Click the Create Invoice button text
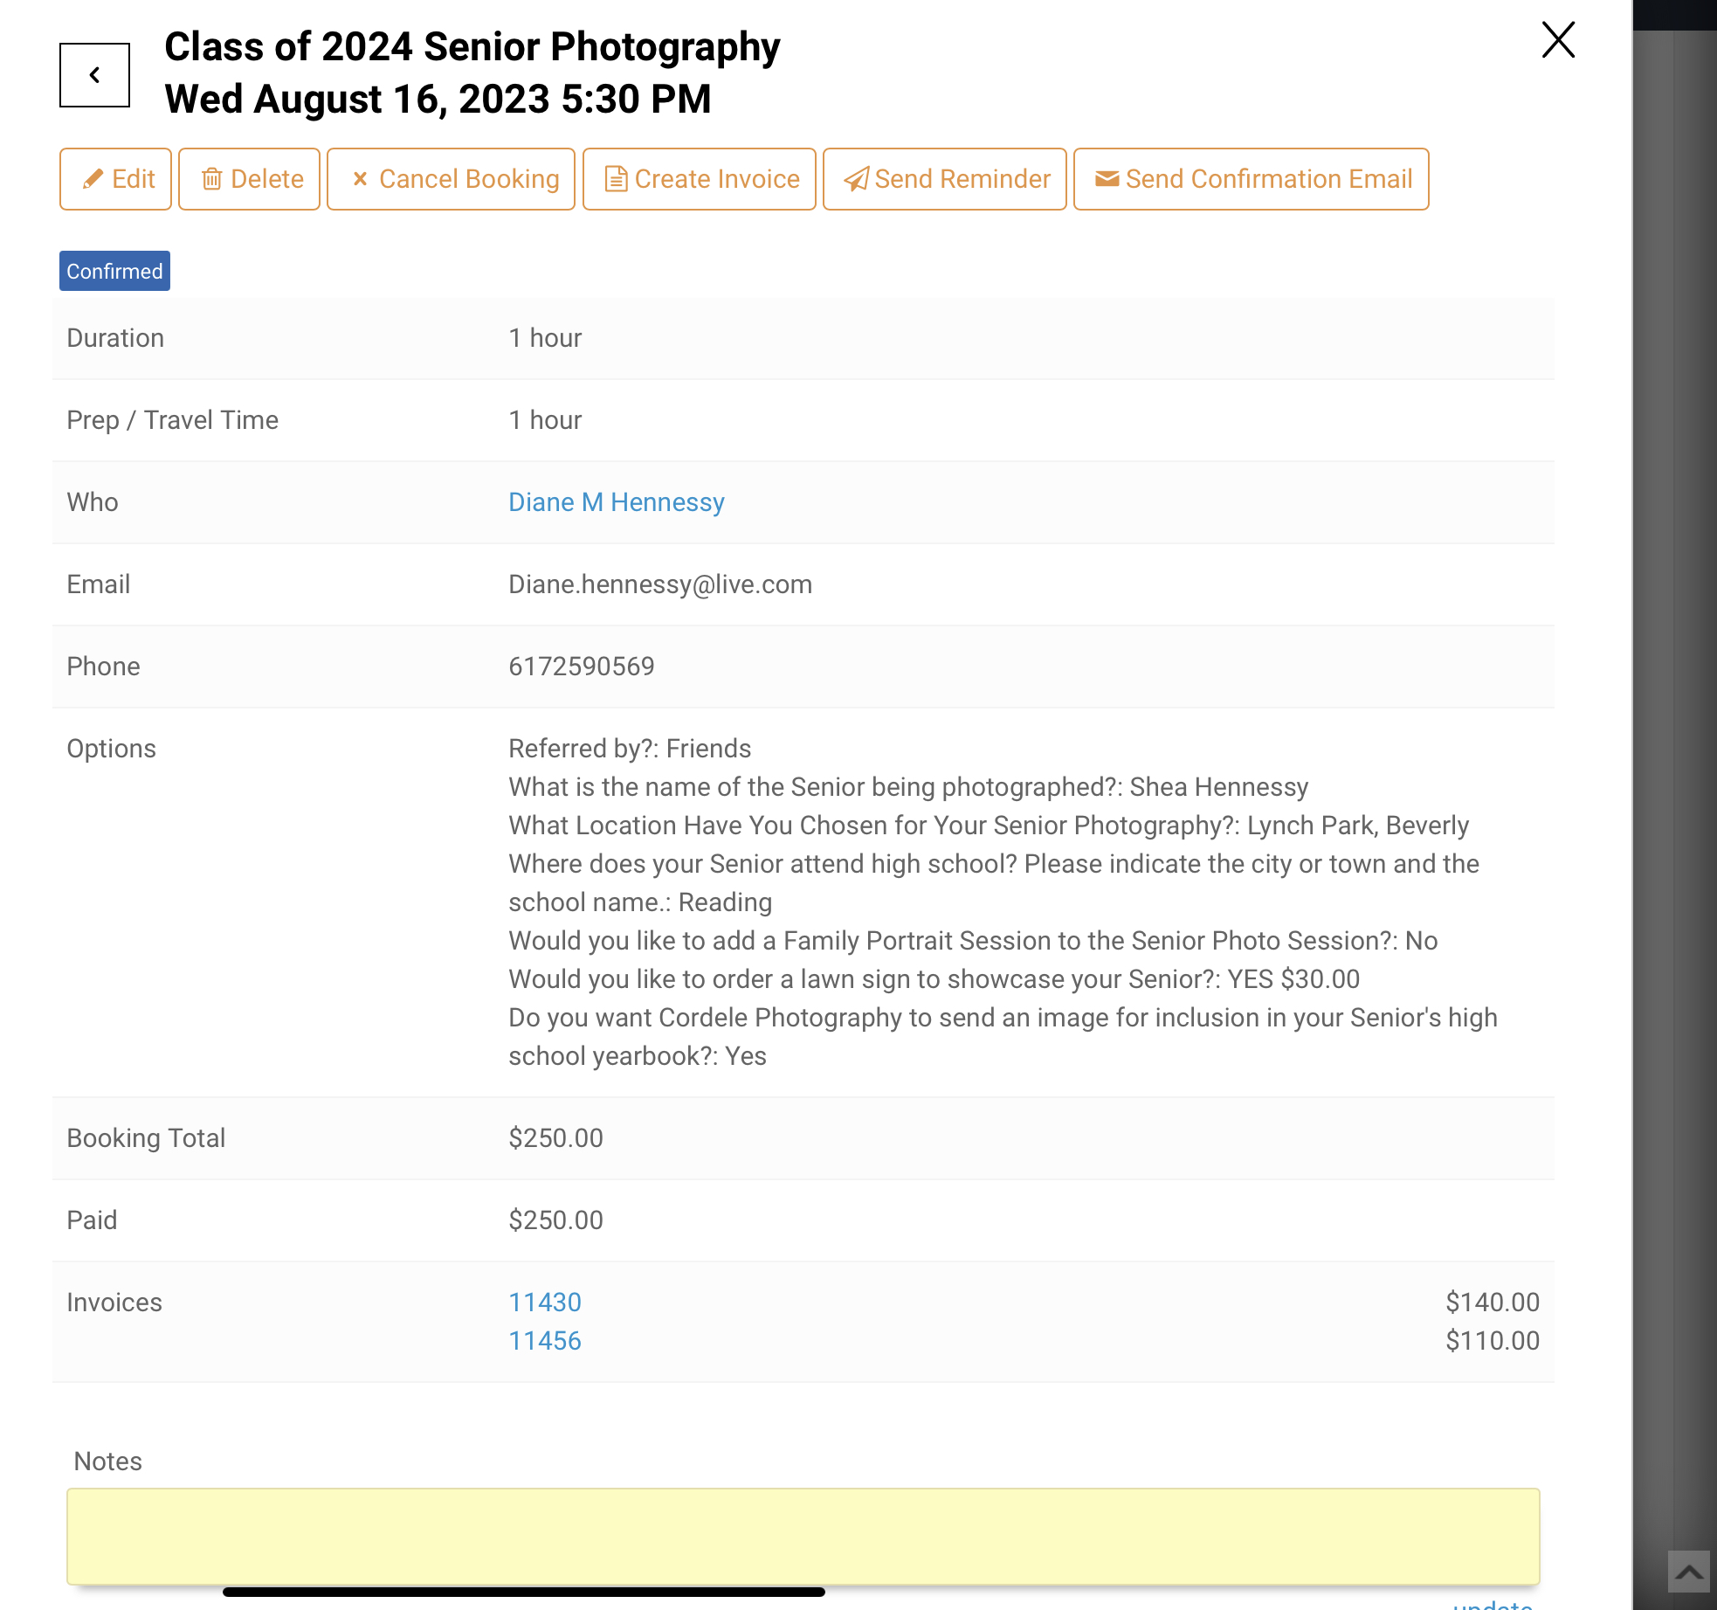This screenshot has width=1717, height=1610. [x=717, y=179]
